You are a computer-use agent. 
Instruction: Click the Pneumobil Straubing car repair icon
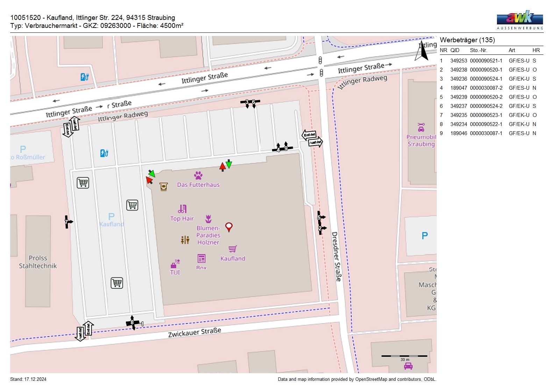coord(421,127)
